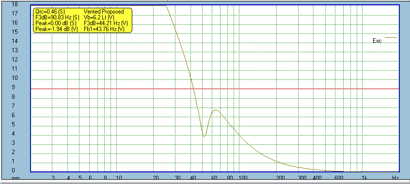Click the olive line sample beside Exc
Image resolution: width=410 pixels, height=184 pixels.
391,38
